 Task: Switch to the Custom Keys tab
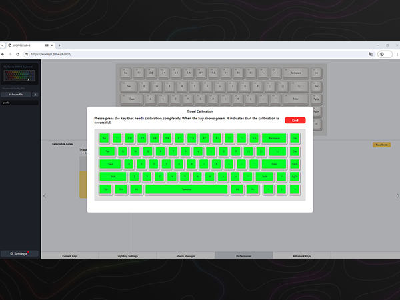[69, 255]
